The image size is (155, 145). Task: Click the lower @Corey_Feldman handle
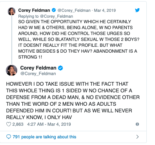pos(38,73)
